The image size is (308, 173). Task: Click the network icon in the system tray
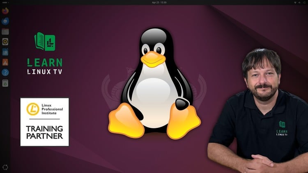coord(295,2)
